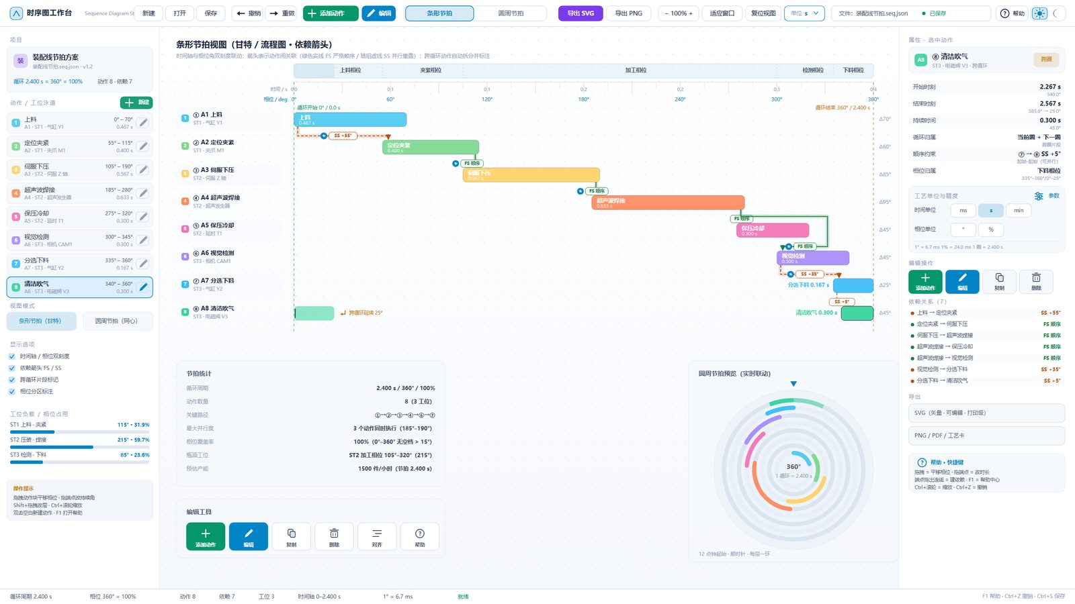Click the edit pencil for 伺服下压 action row
This screenshot has height=604, width=1075.
(x=142, y=170)
